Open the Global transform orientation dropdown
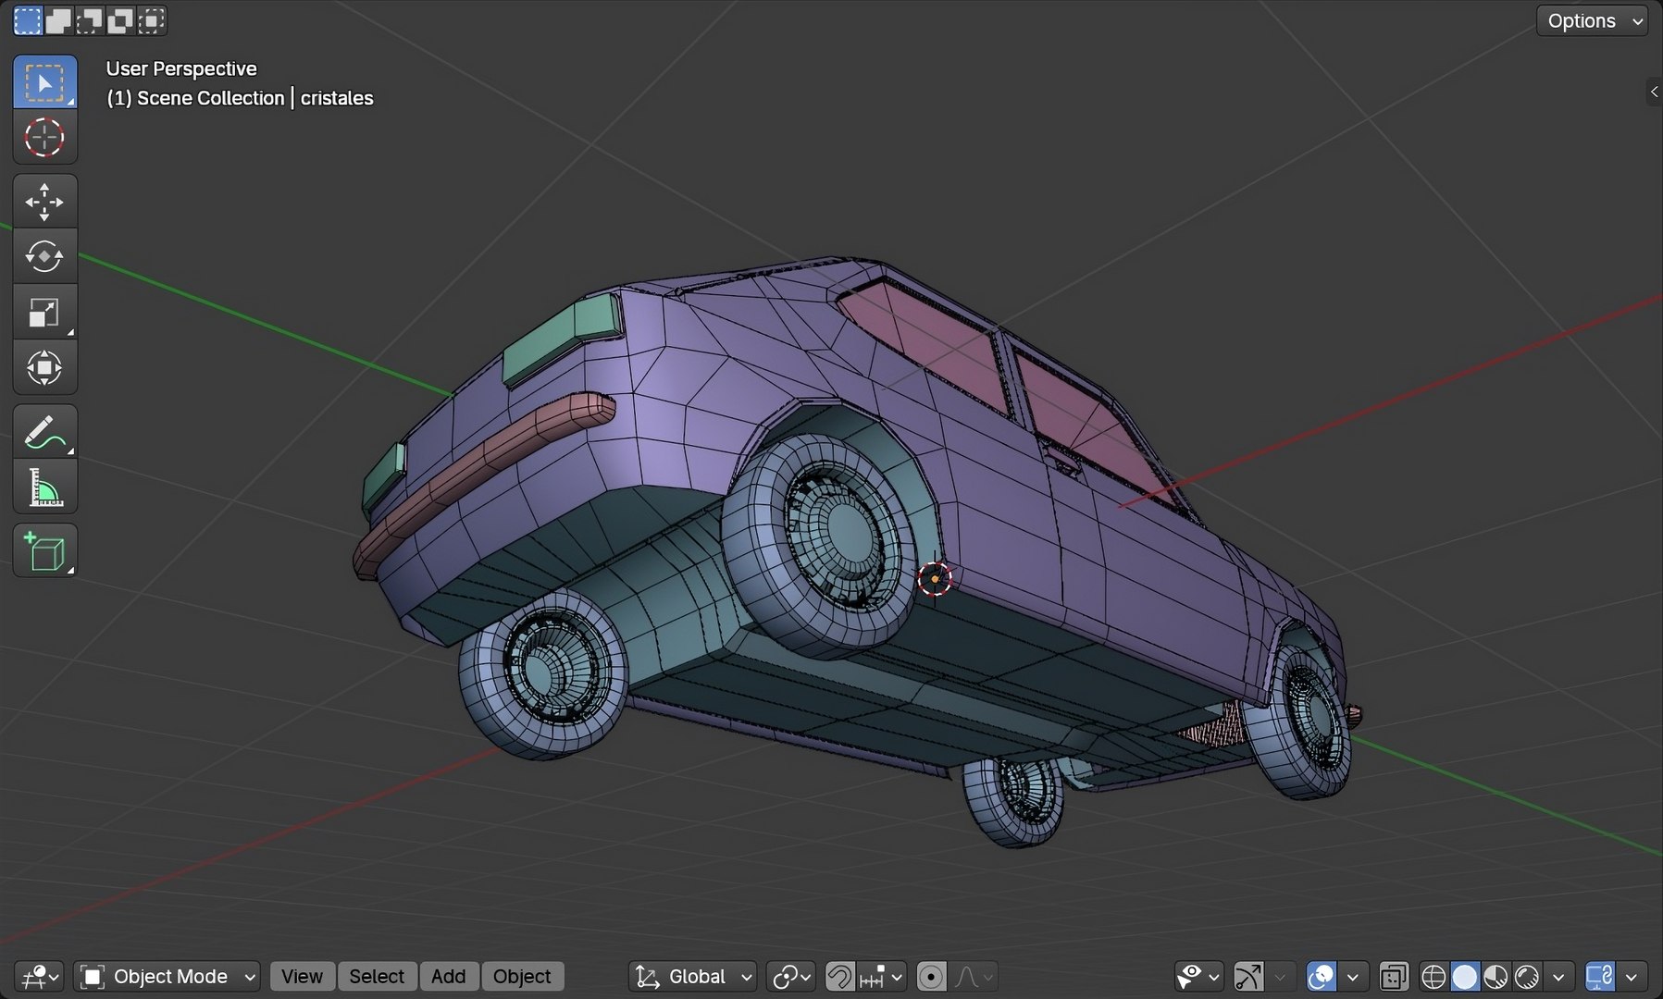This screenshot has height=999, width=1663. tap(693, 976)
